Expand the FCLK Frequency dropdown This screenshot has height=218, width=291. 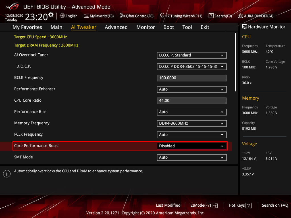coord(192,135)
